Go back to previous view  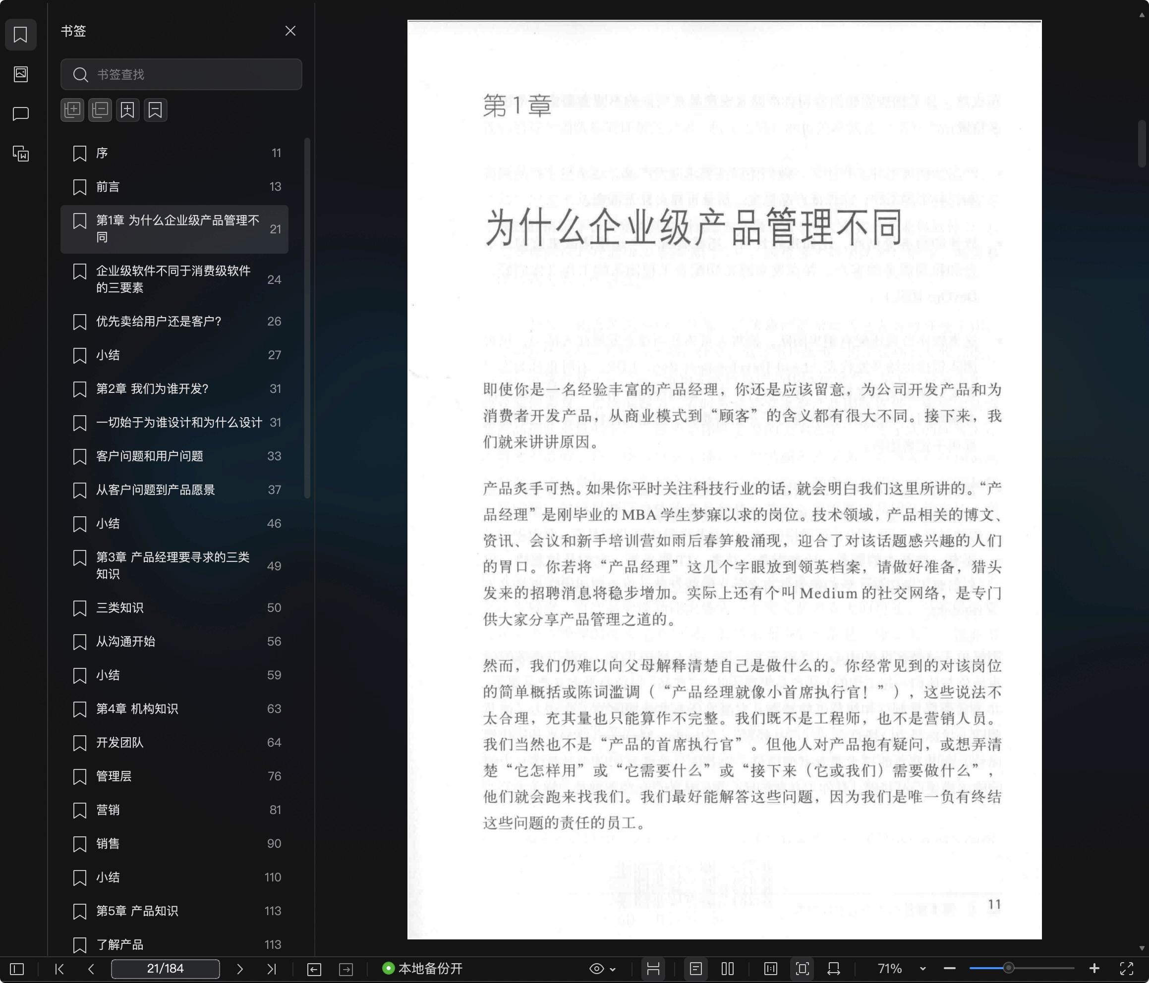pyautogui.click(x=314, y=969)
